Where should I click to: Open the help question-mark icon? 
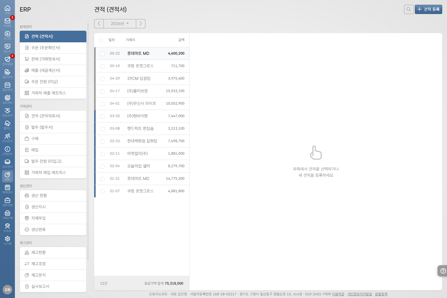[x=443, y=271]
